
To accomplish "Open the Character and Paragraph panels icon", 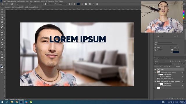I will [86, 4].
